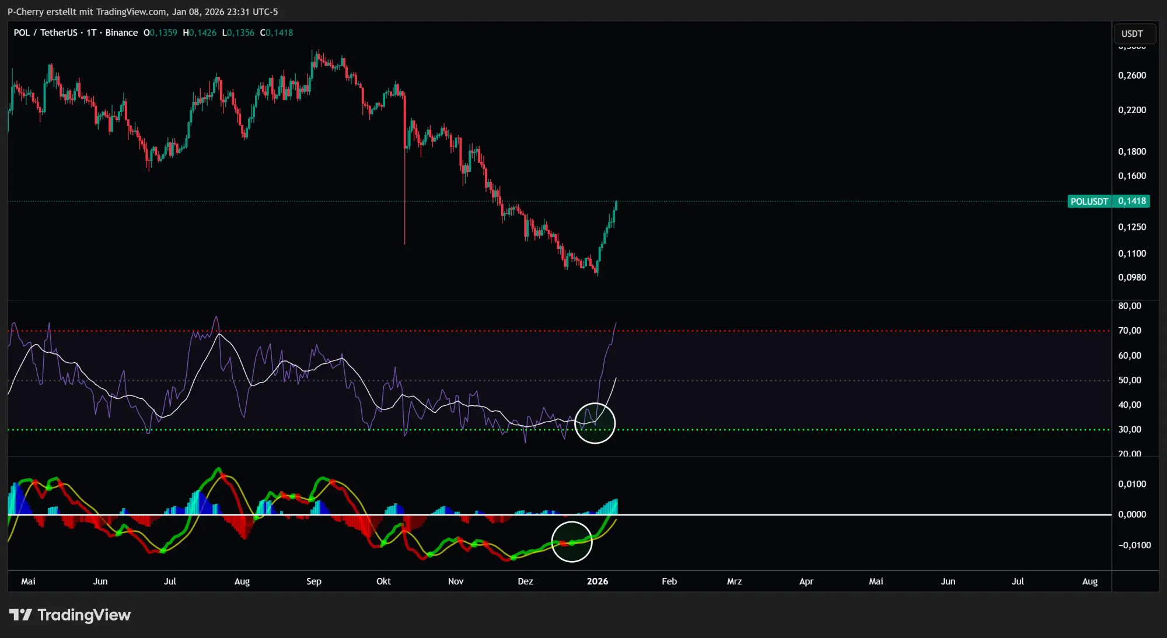Toggle the USDT currency unit button
The image size is (1167, 638).
tap(1133, 33)
